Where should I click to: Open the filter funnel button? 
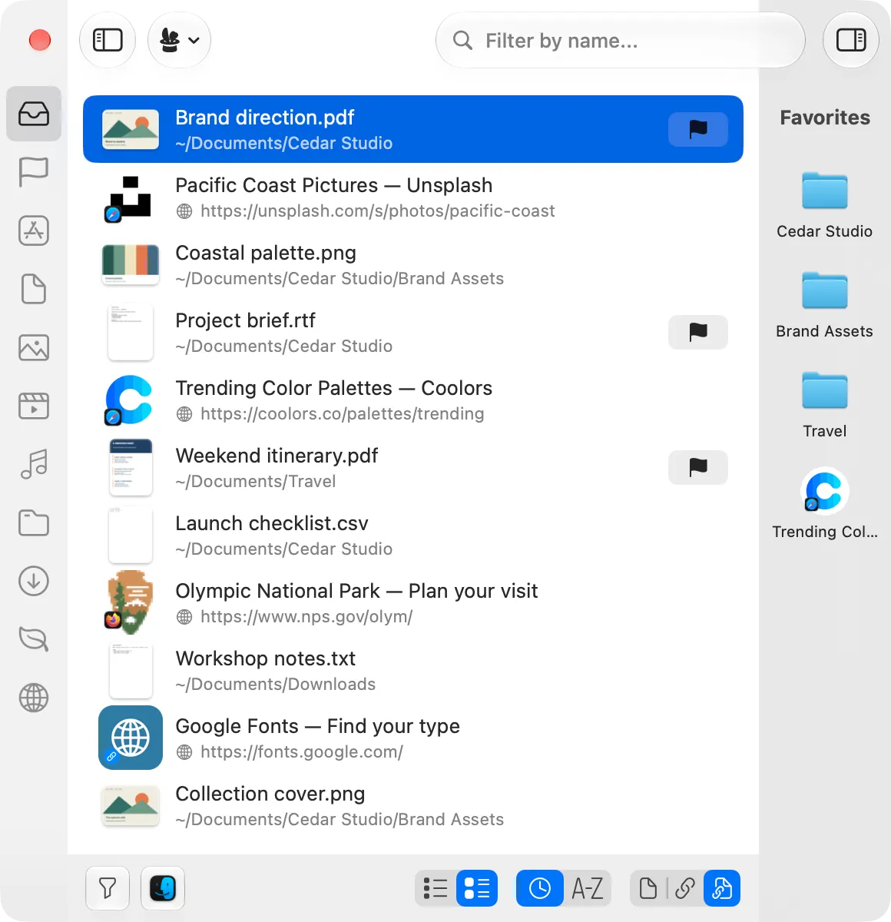point(108,888)
